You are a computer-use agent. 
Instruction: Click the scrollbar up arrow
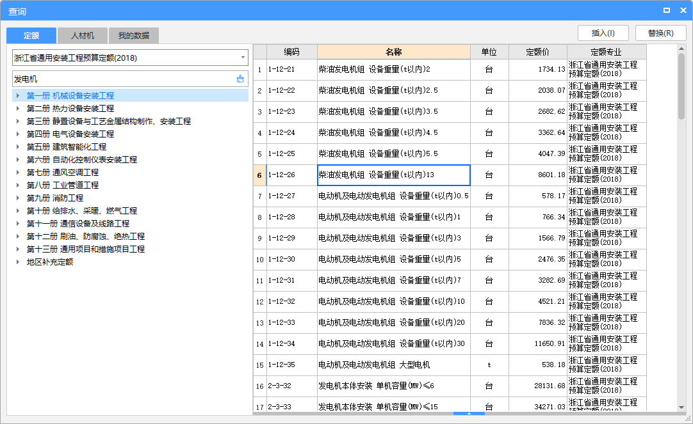(681, 49)
